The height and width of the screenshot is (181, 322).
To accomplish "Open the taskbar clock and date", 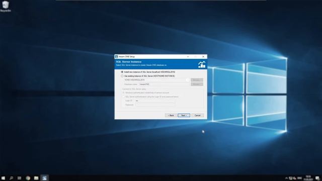I will [x=308, y=178].
